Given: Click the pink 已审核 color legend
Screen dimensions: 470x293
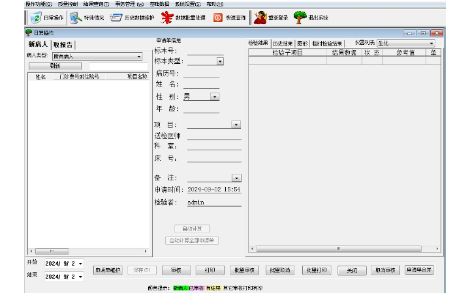Looking at the screenshot, I should click(196, 288).
